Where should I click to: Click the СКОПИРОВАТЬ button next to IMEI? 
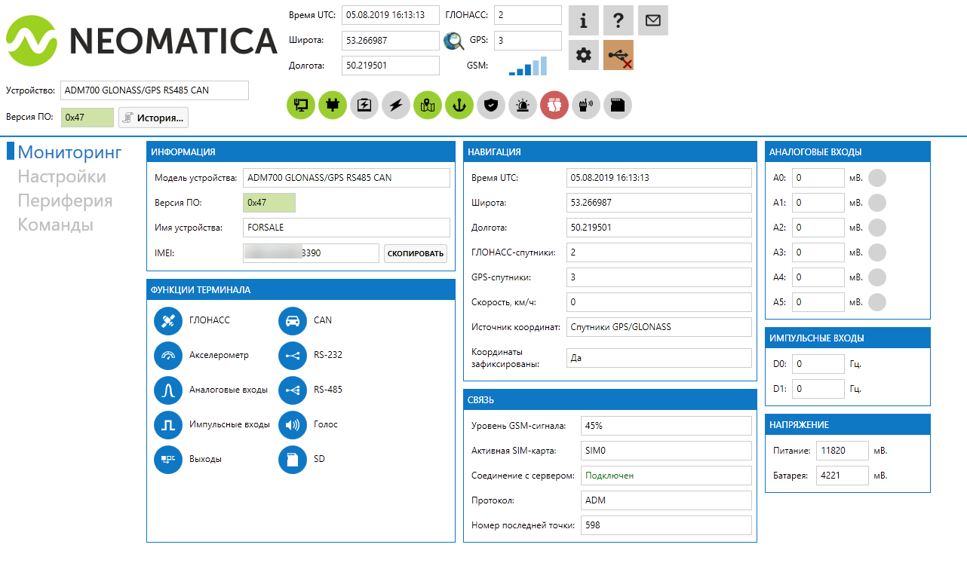point(416,253)
